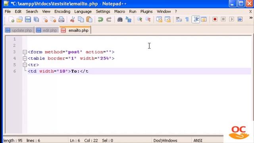This screenshot has width=254, height=143.
Task: Collapse the form tag fold on line 3
Action: tap(25, 52)
